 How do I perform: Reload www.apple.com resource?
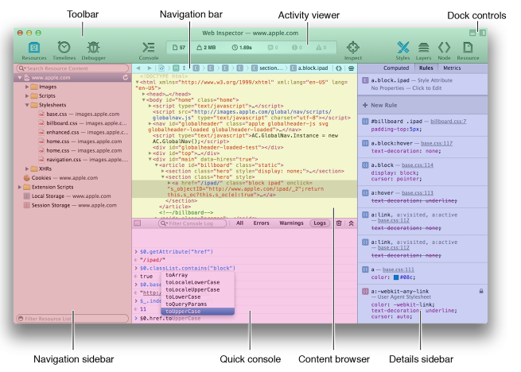pos(125,77)
